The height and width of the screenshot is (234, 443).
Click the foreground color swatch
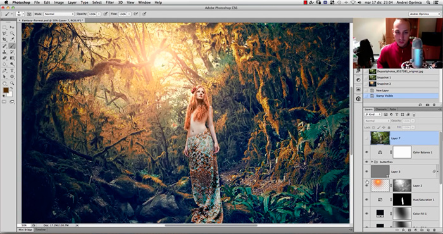coord(6,90)
